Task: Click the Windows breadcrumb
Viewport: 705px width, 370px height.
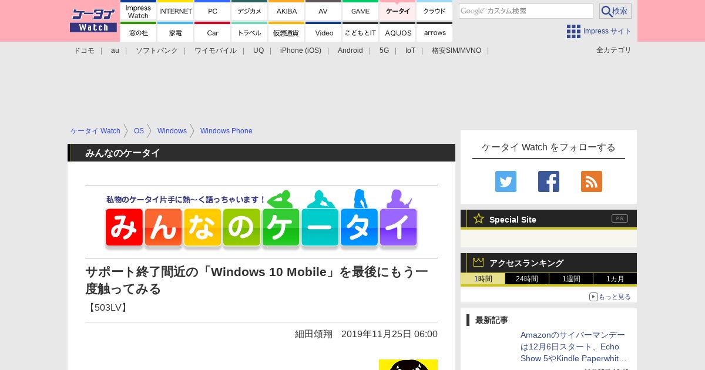Action: (x=172, y=131)
